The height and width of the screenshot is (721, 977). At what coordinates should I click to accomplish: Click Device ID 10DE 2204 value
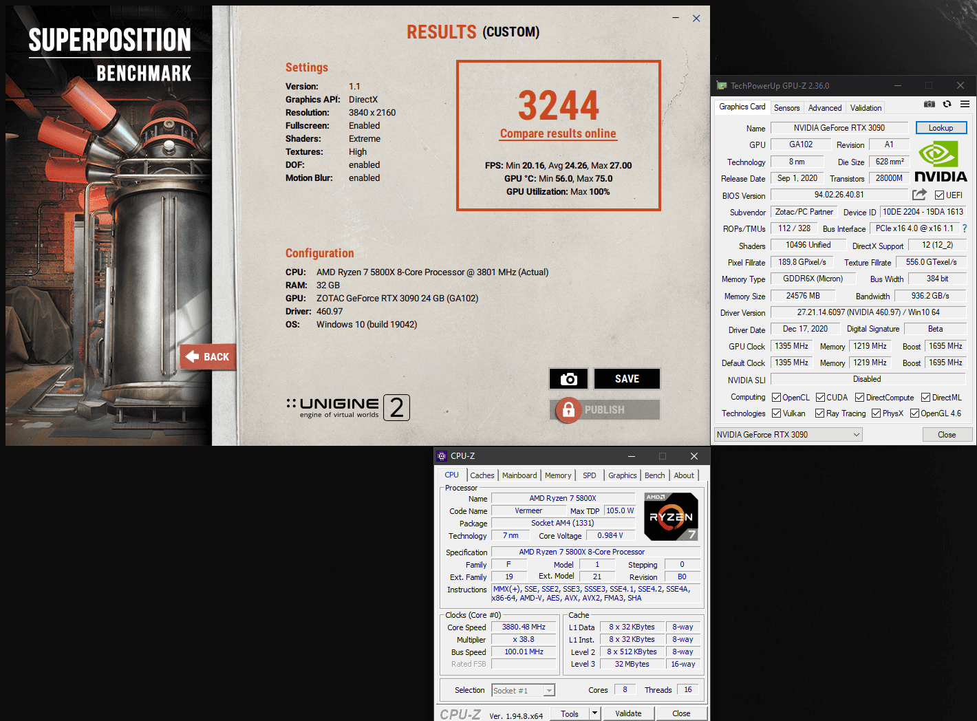(923, 212)
